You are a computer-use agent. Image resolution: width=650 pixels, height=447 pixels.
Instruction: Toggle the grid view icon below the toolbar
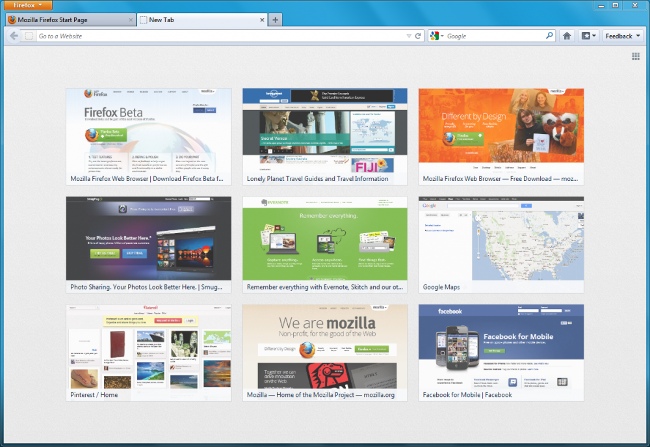(x=635, y=57)
